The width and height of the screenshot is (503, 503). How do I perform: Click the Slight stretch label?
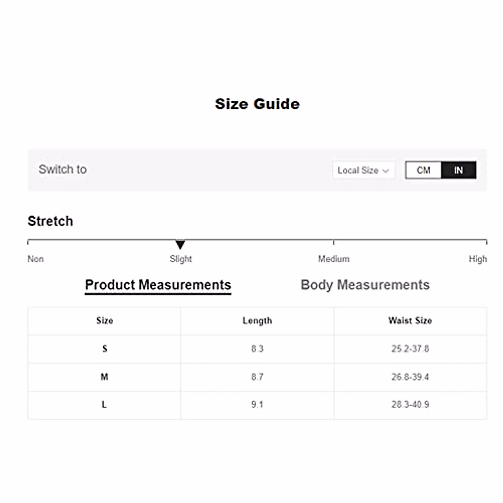point(181,259)
